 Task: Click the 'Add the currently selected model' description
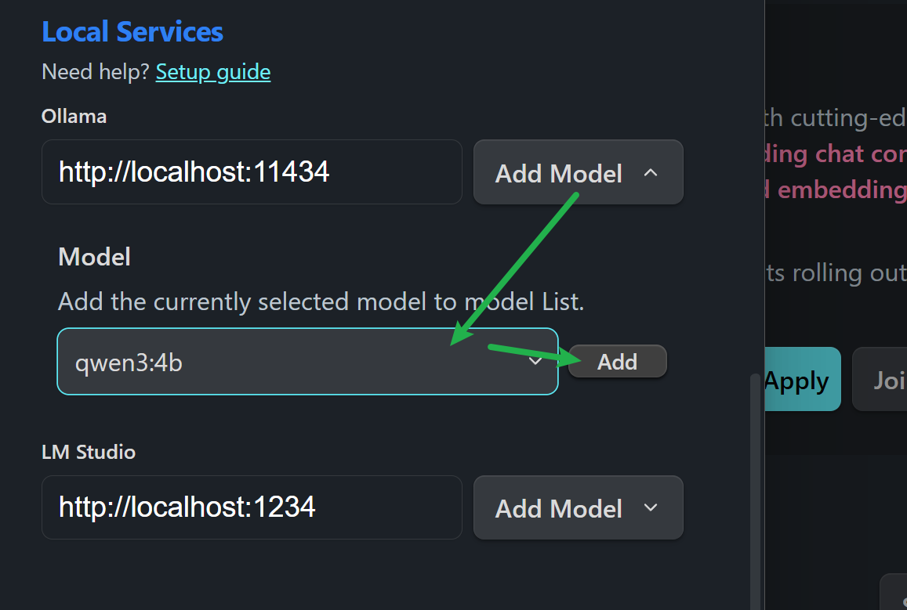[321, 301]
